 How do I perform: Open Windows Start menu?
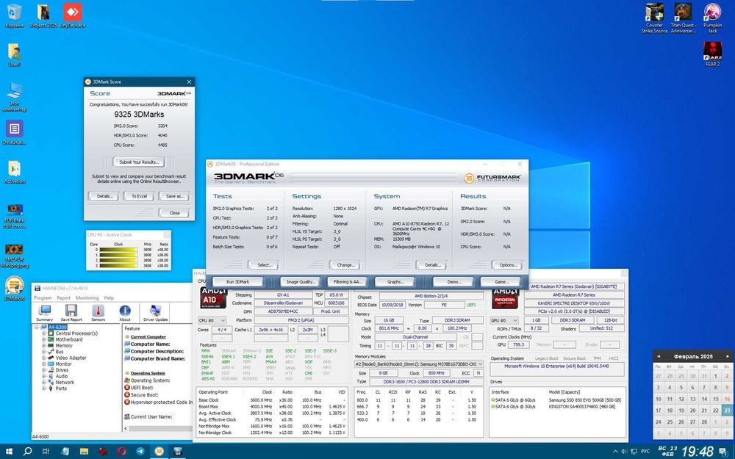click(x=9, y=451)
